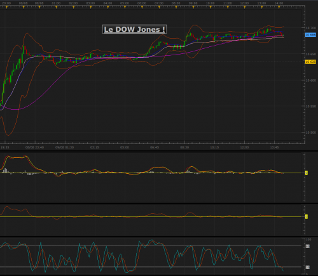This screenshot has height=276, width=318.
Task: Click the 100 scale label on stochastic panel
Action: (308, 239)
